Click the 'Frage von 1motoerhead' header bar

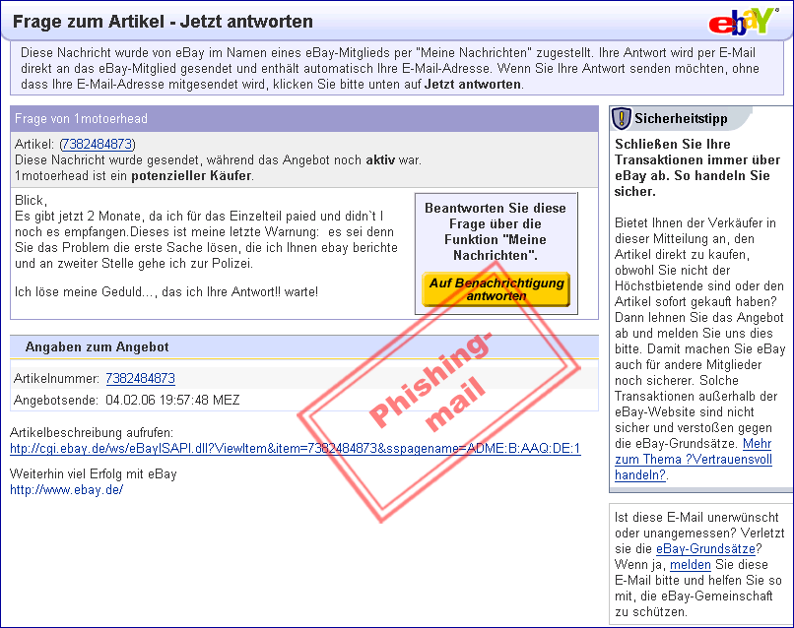(304, 119)
